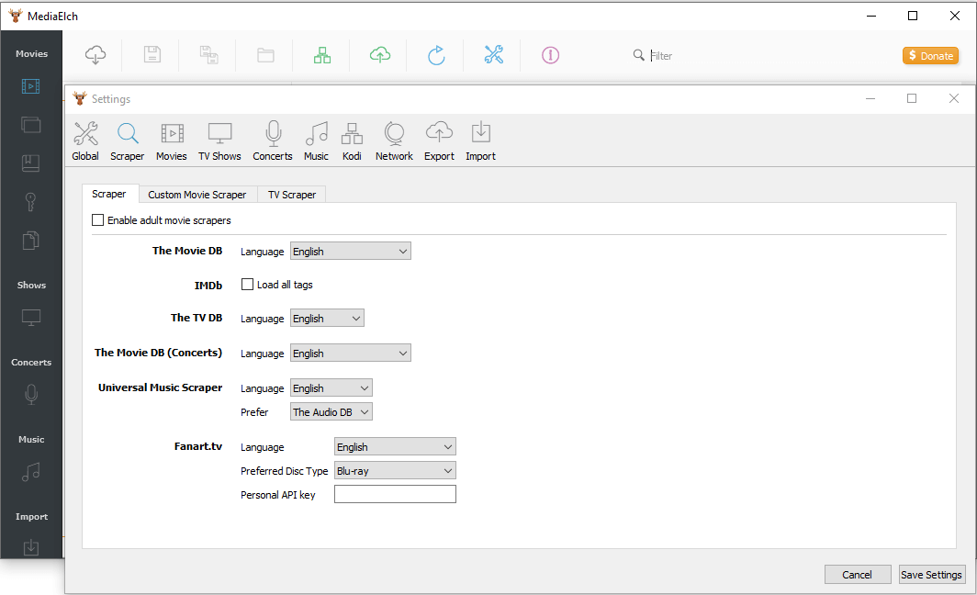977x595 pixels.
Task: Switch to the Scraper sub-tab
Action: 109,194
